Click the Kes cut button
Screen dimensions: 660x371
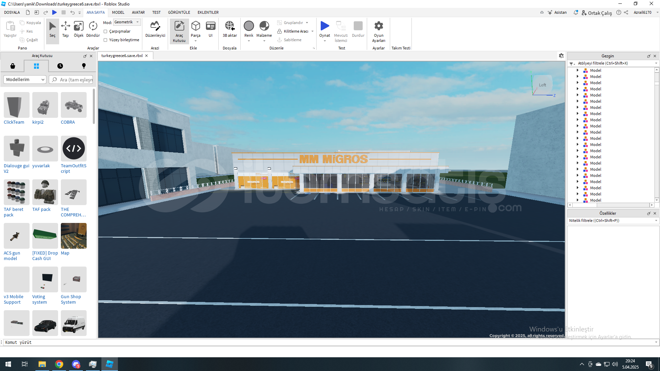(x=26, y=31)
